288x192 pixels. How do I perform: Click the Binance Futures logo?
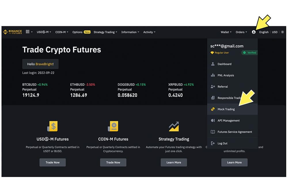click(x=12, y=32)
